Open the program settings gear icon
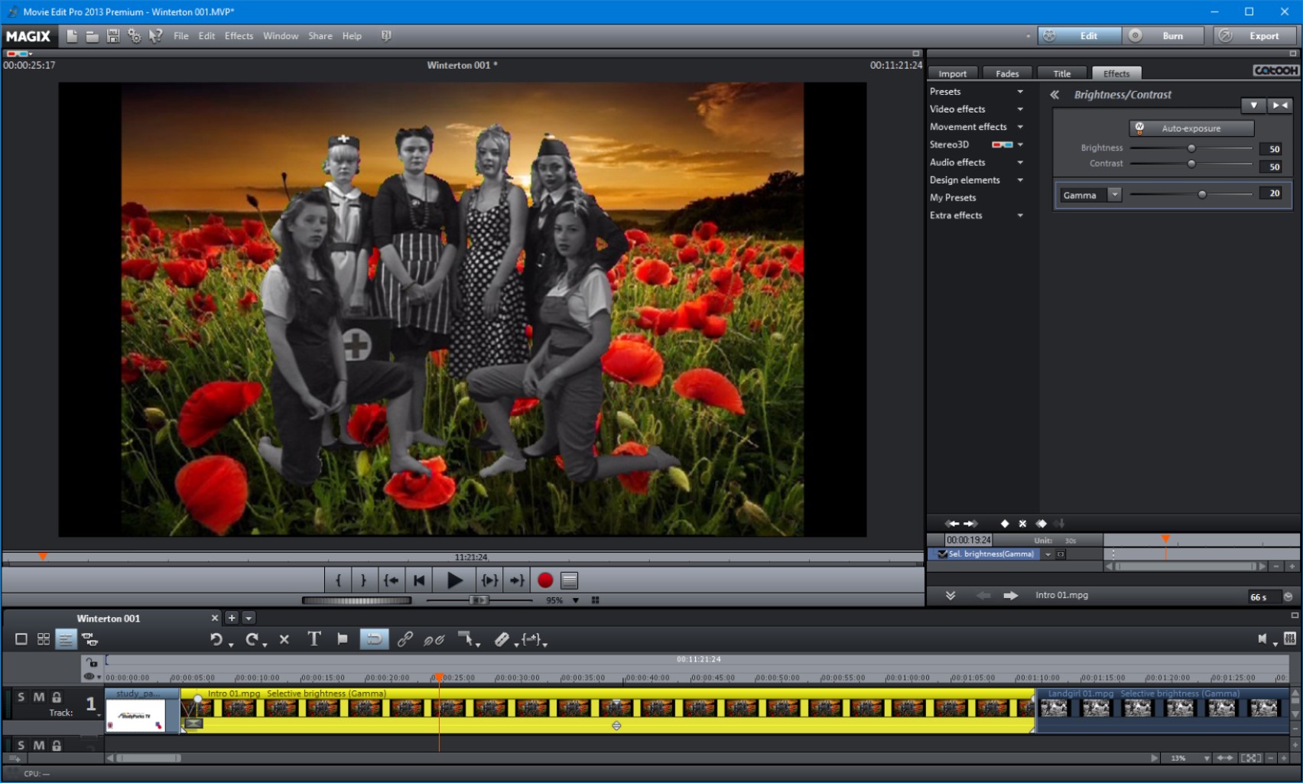1303x783 pixels. 135,36
